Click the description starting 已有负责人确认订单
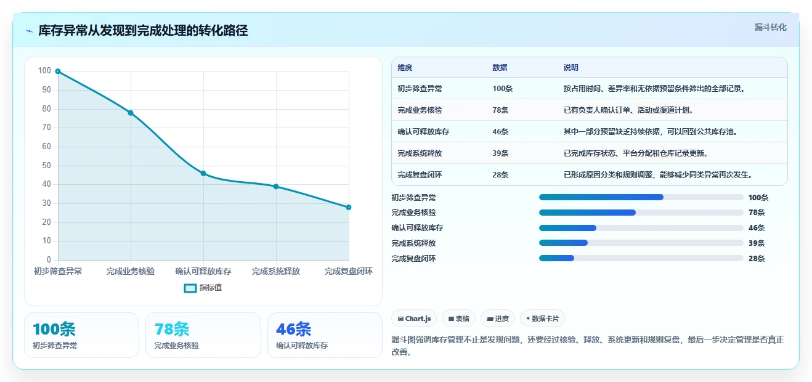Screen dimensions: 812x382 point(628,110)
